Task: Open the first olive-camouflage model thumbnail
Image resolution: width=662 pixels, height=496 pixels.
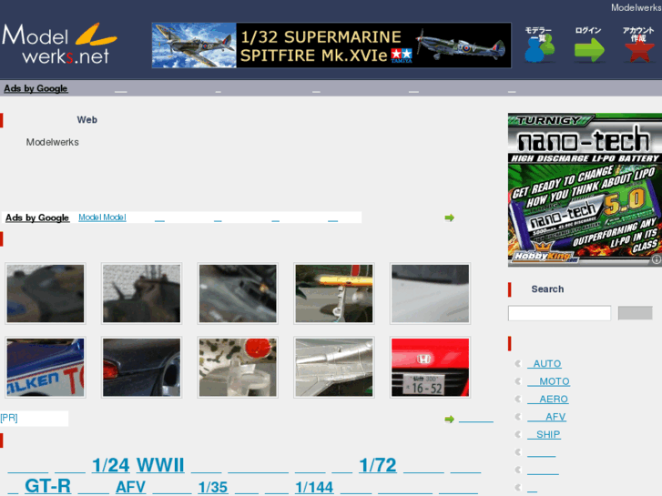Action: [46, 293]
